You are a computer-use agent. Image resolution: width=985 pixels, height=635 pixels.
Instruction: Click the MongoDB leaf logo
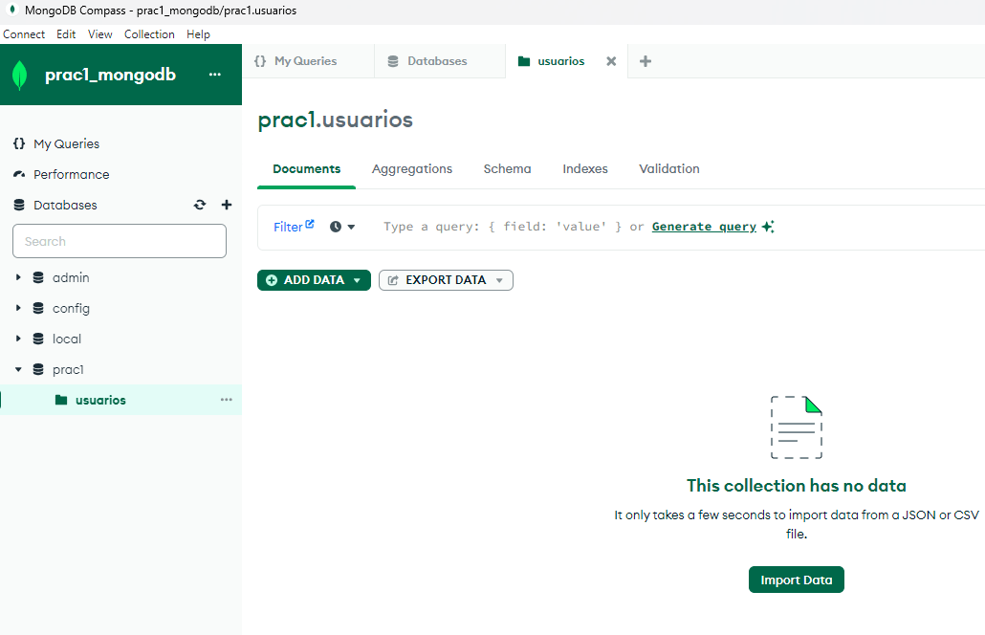coord(20,75)
